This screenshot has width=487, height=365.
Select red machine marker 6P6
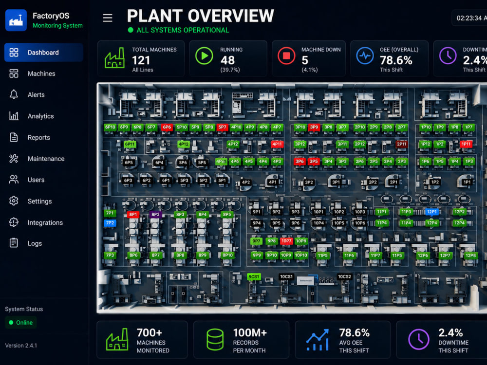point(167,127)
